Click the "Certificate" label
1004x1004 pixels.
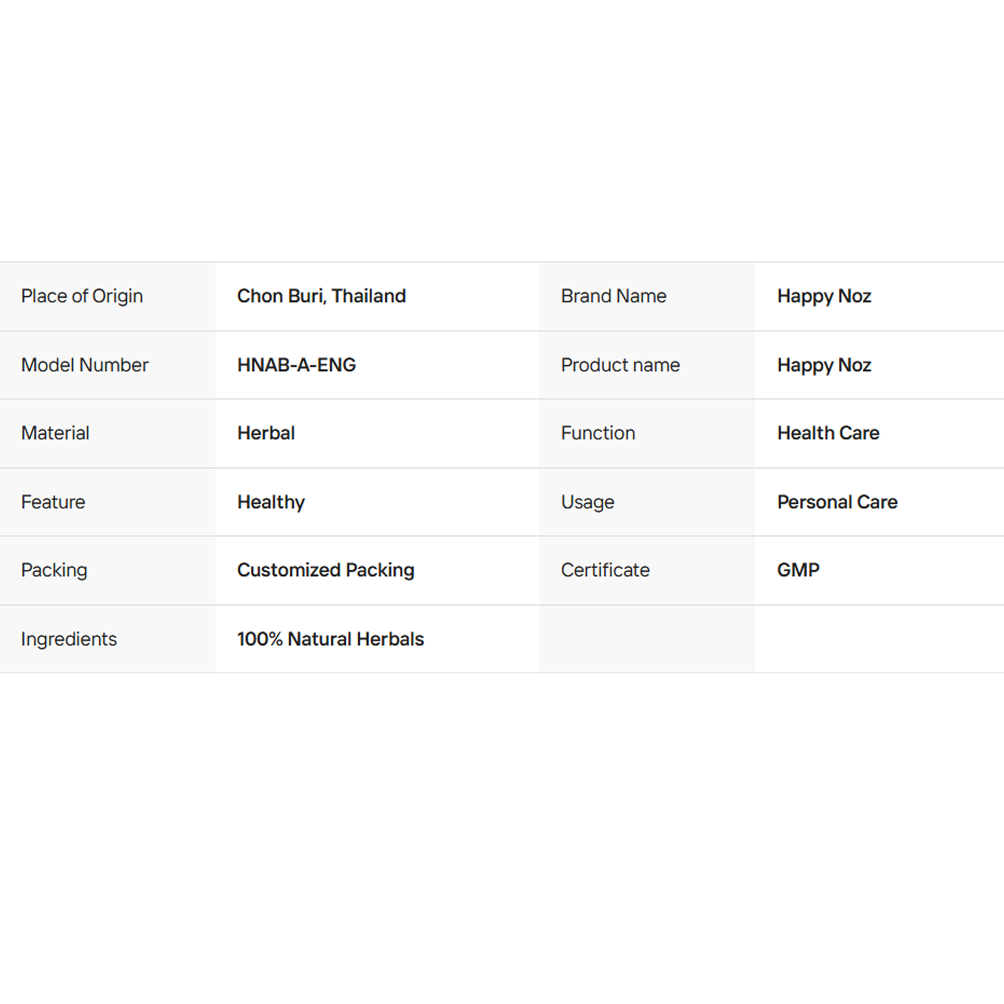pos(605,570)
